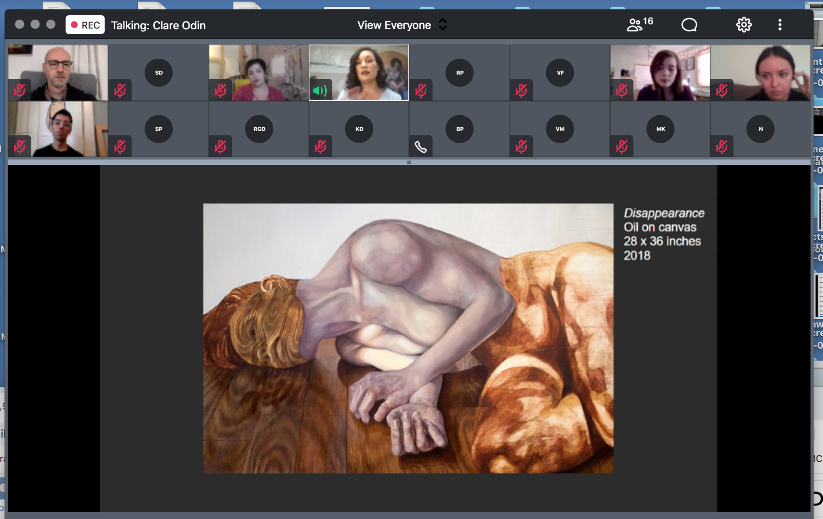The height and width of the screenshot is (519, 823).
Task: Select the VM participant avatar
Action: tap(560, 129)
